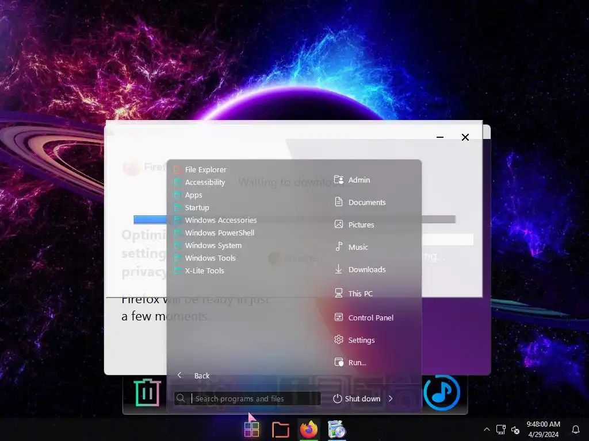Open the notifications bell icon
The width and height of the screenshot is (589, 441).
point(575,430)
